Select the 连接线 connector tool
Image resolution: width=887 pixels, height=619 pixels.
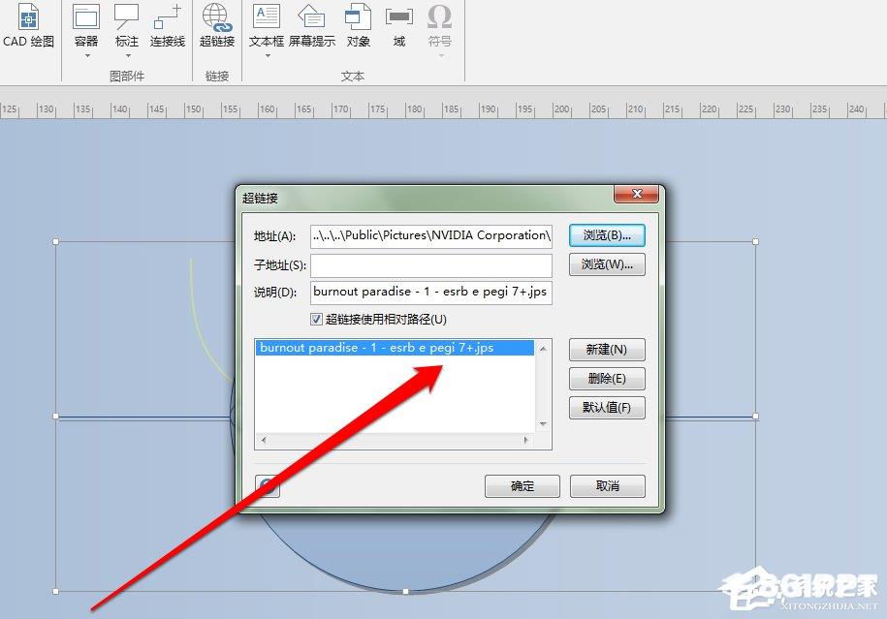pyautogui.click(x=168, y=26)
